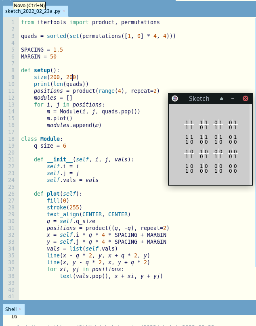Click the bottom-right all-zeros module in Sketch canvas
256x326 pixels.
tap(233, 168)
